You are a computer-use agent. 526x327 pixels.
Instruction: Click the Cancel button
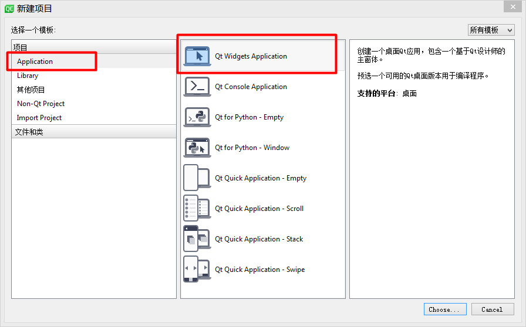[x=493, y=309]
